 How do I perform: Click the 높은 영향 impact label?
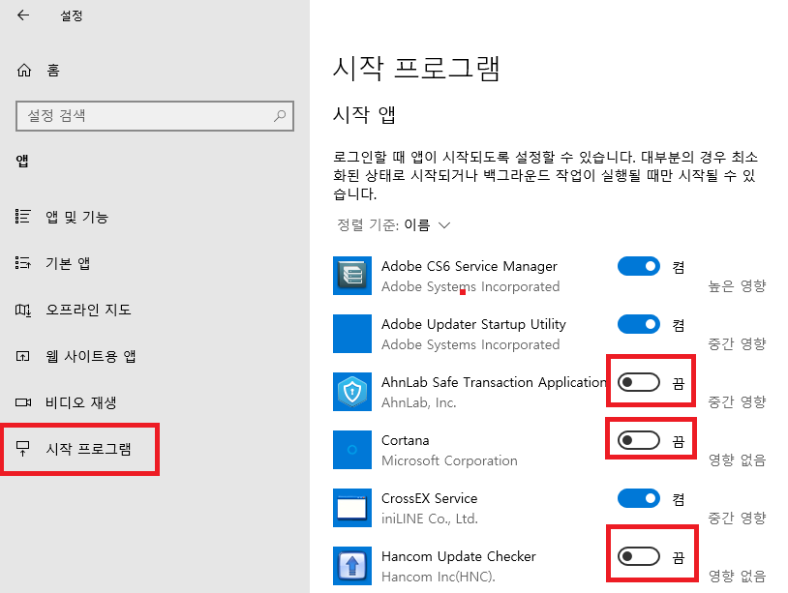737,286
